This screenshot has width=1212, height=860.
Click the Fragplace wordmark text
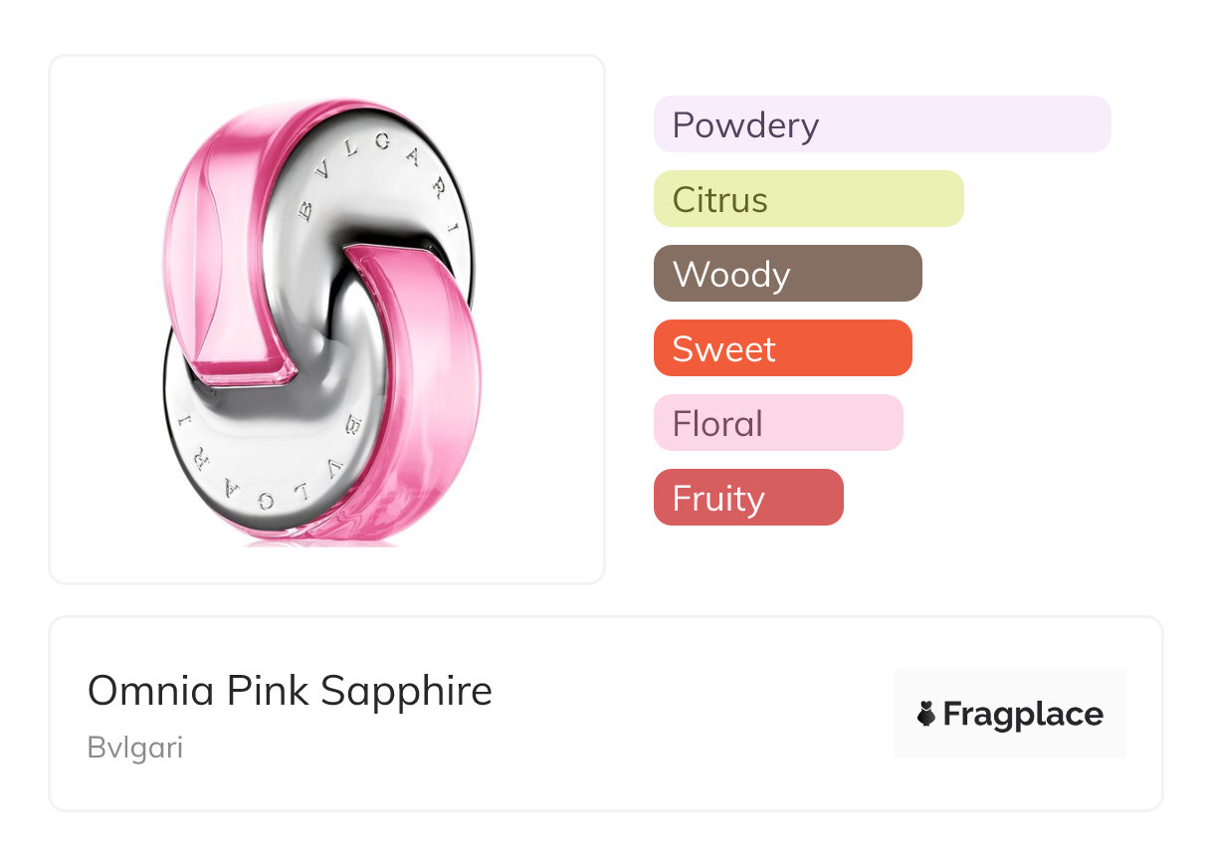click(1023, 715)
